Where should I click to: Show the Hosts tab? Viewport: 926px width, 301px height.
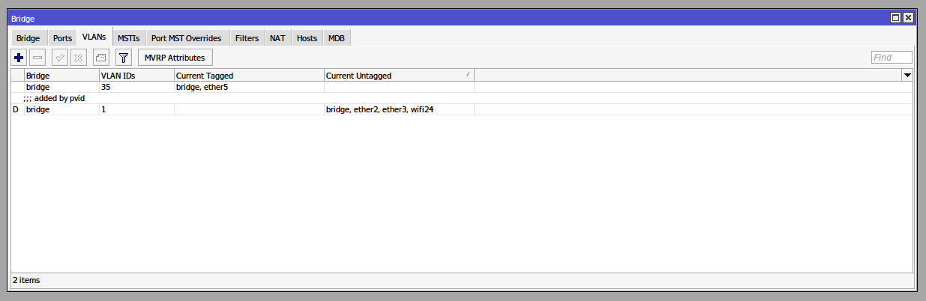click(x=307, y=38)
